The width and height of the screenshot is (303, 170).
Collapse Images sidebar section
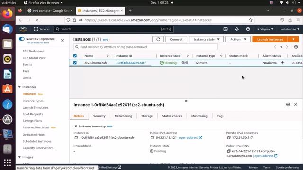click(x=19, y=157)
